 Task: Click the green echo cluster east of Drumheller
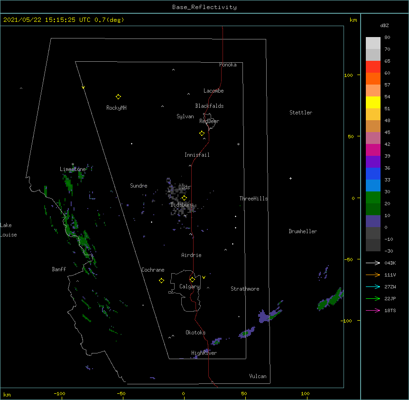(331, 299)
